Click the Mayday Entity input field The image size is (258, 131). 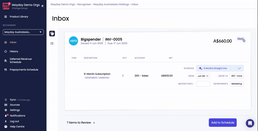click(x=203, y=84)
